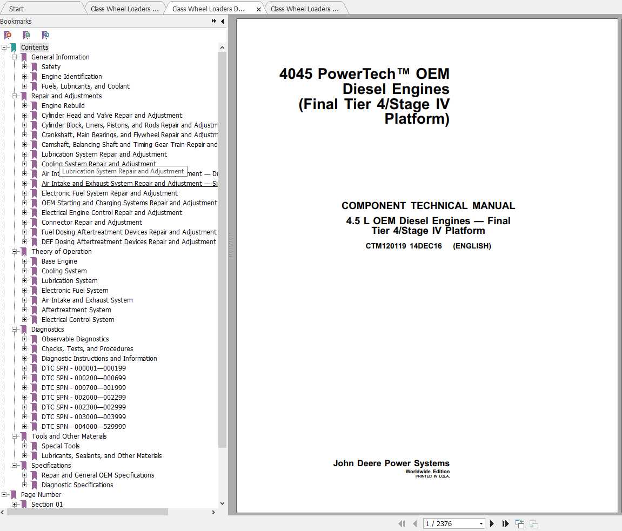This screenshot has width=622, height=531.
Task: Open Lubricants, Sealants, and Other Materials
Action: 102,456
